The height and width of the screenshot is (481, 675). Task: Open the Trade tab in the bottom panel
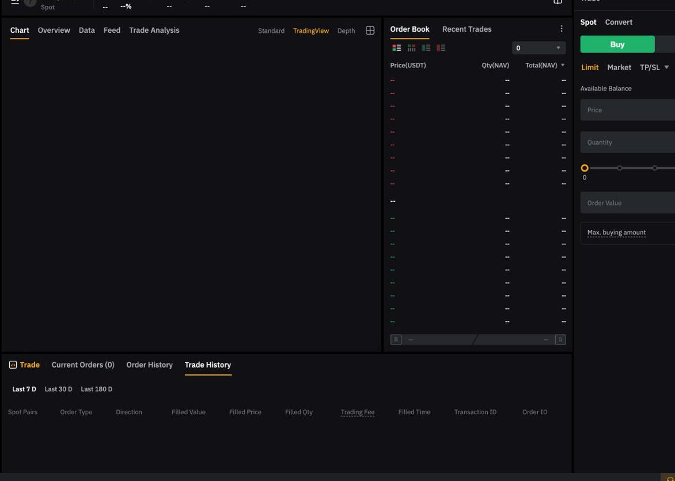coord(30,365)
